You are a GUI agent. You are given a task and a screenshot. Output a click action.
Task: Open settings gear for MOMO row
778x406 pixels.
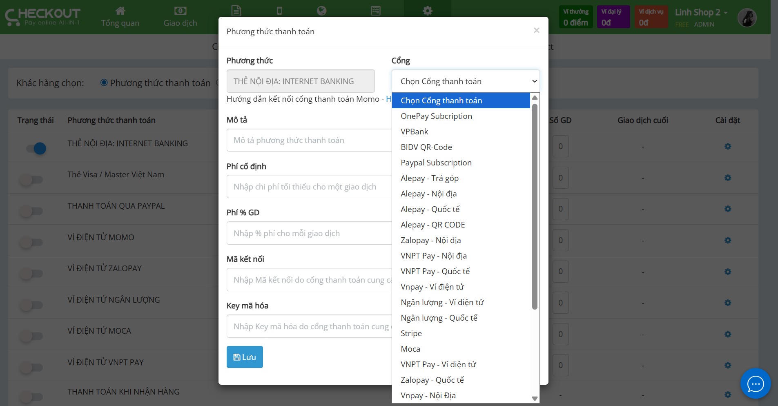coord(728,240)
